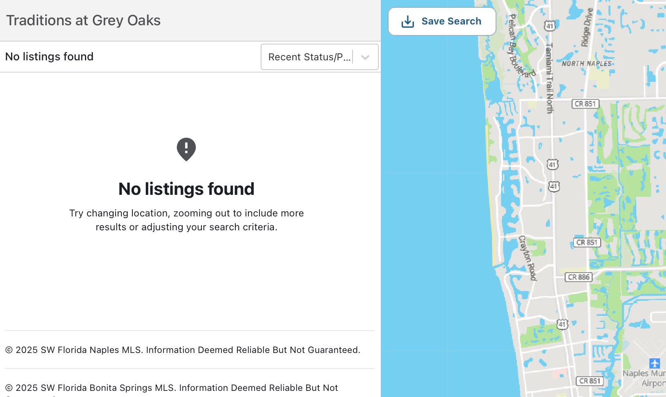
Task: Select the Traditions at Grey Oaks heading
Action: [x=83, y=20]
